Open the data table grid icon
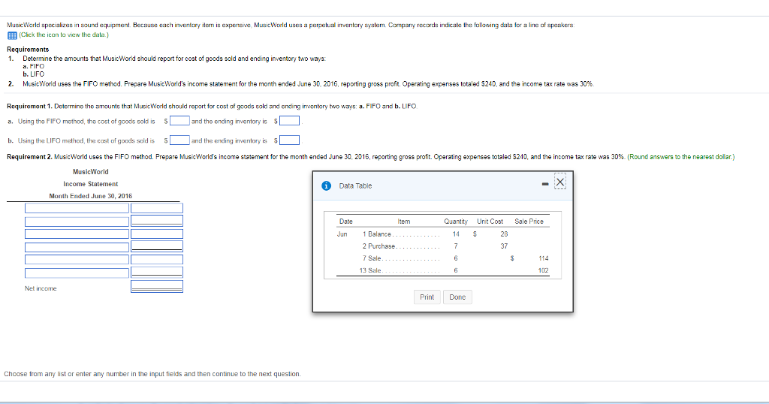Screen dimensions: 769x404 point(12,35)
